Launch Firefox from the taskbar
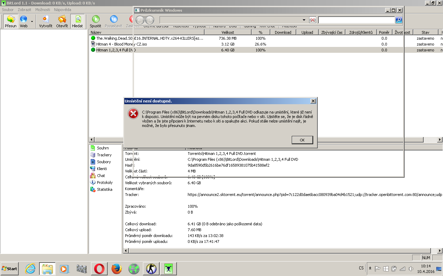 point(117,268)
